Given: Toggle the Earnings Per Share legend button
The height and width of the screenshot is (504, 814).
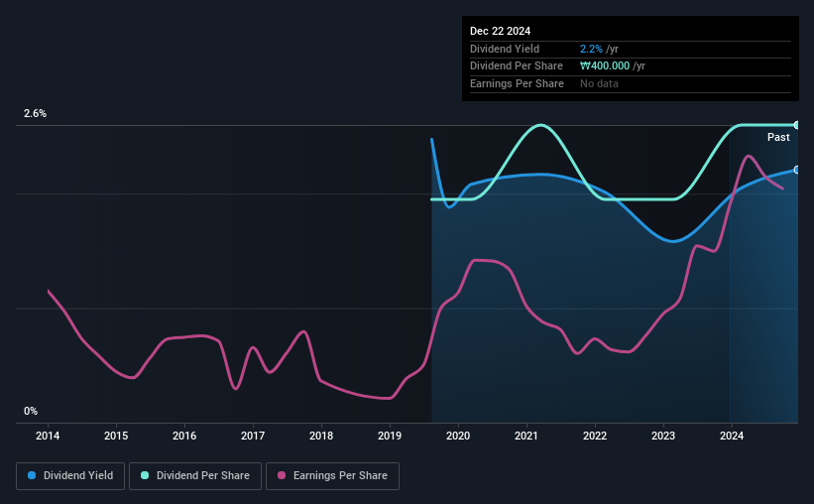Looking at the screenshot, I should 332,476.
